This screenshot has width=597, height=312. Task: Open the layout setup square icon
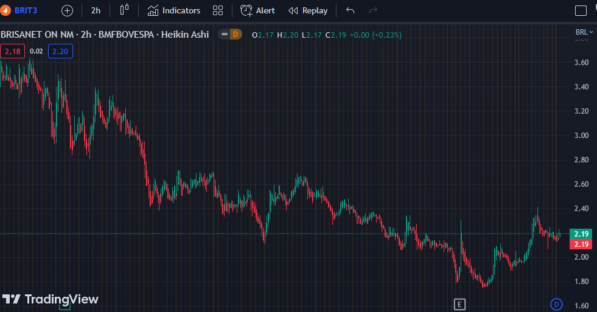pyautogui.click(x=581, y=10)
